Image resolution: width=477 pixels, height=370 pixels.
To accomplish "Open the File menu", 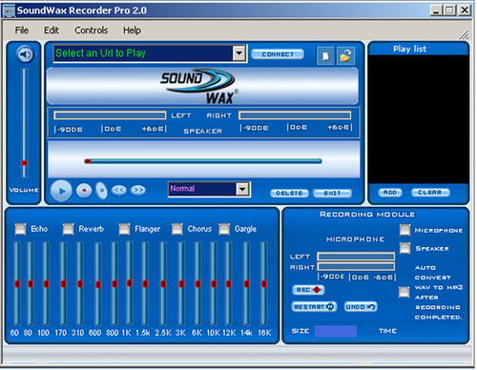I will pyautogui.click(x=22, y=31).
